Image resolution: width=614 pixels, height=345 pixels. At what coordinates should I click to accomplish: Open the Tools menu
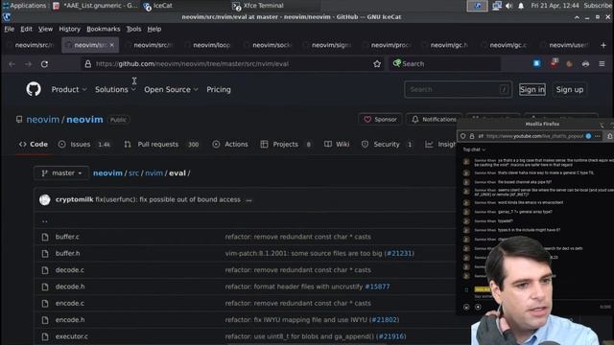tap(133, 29)
